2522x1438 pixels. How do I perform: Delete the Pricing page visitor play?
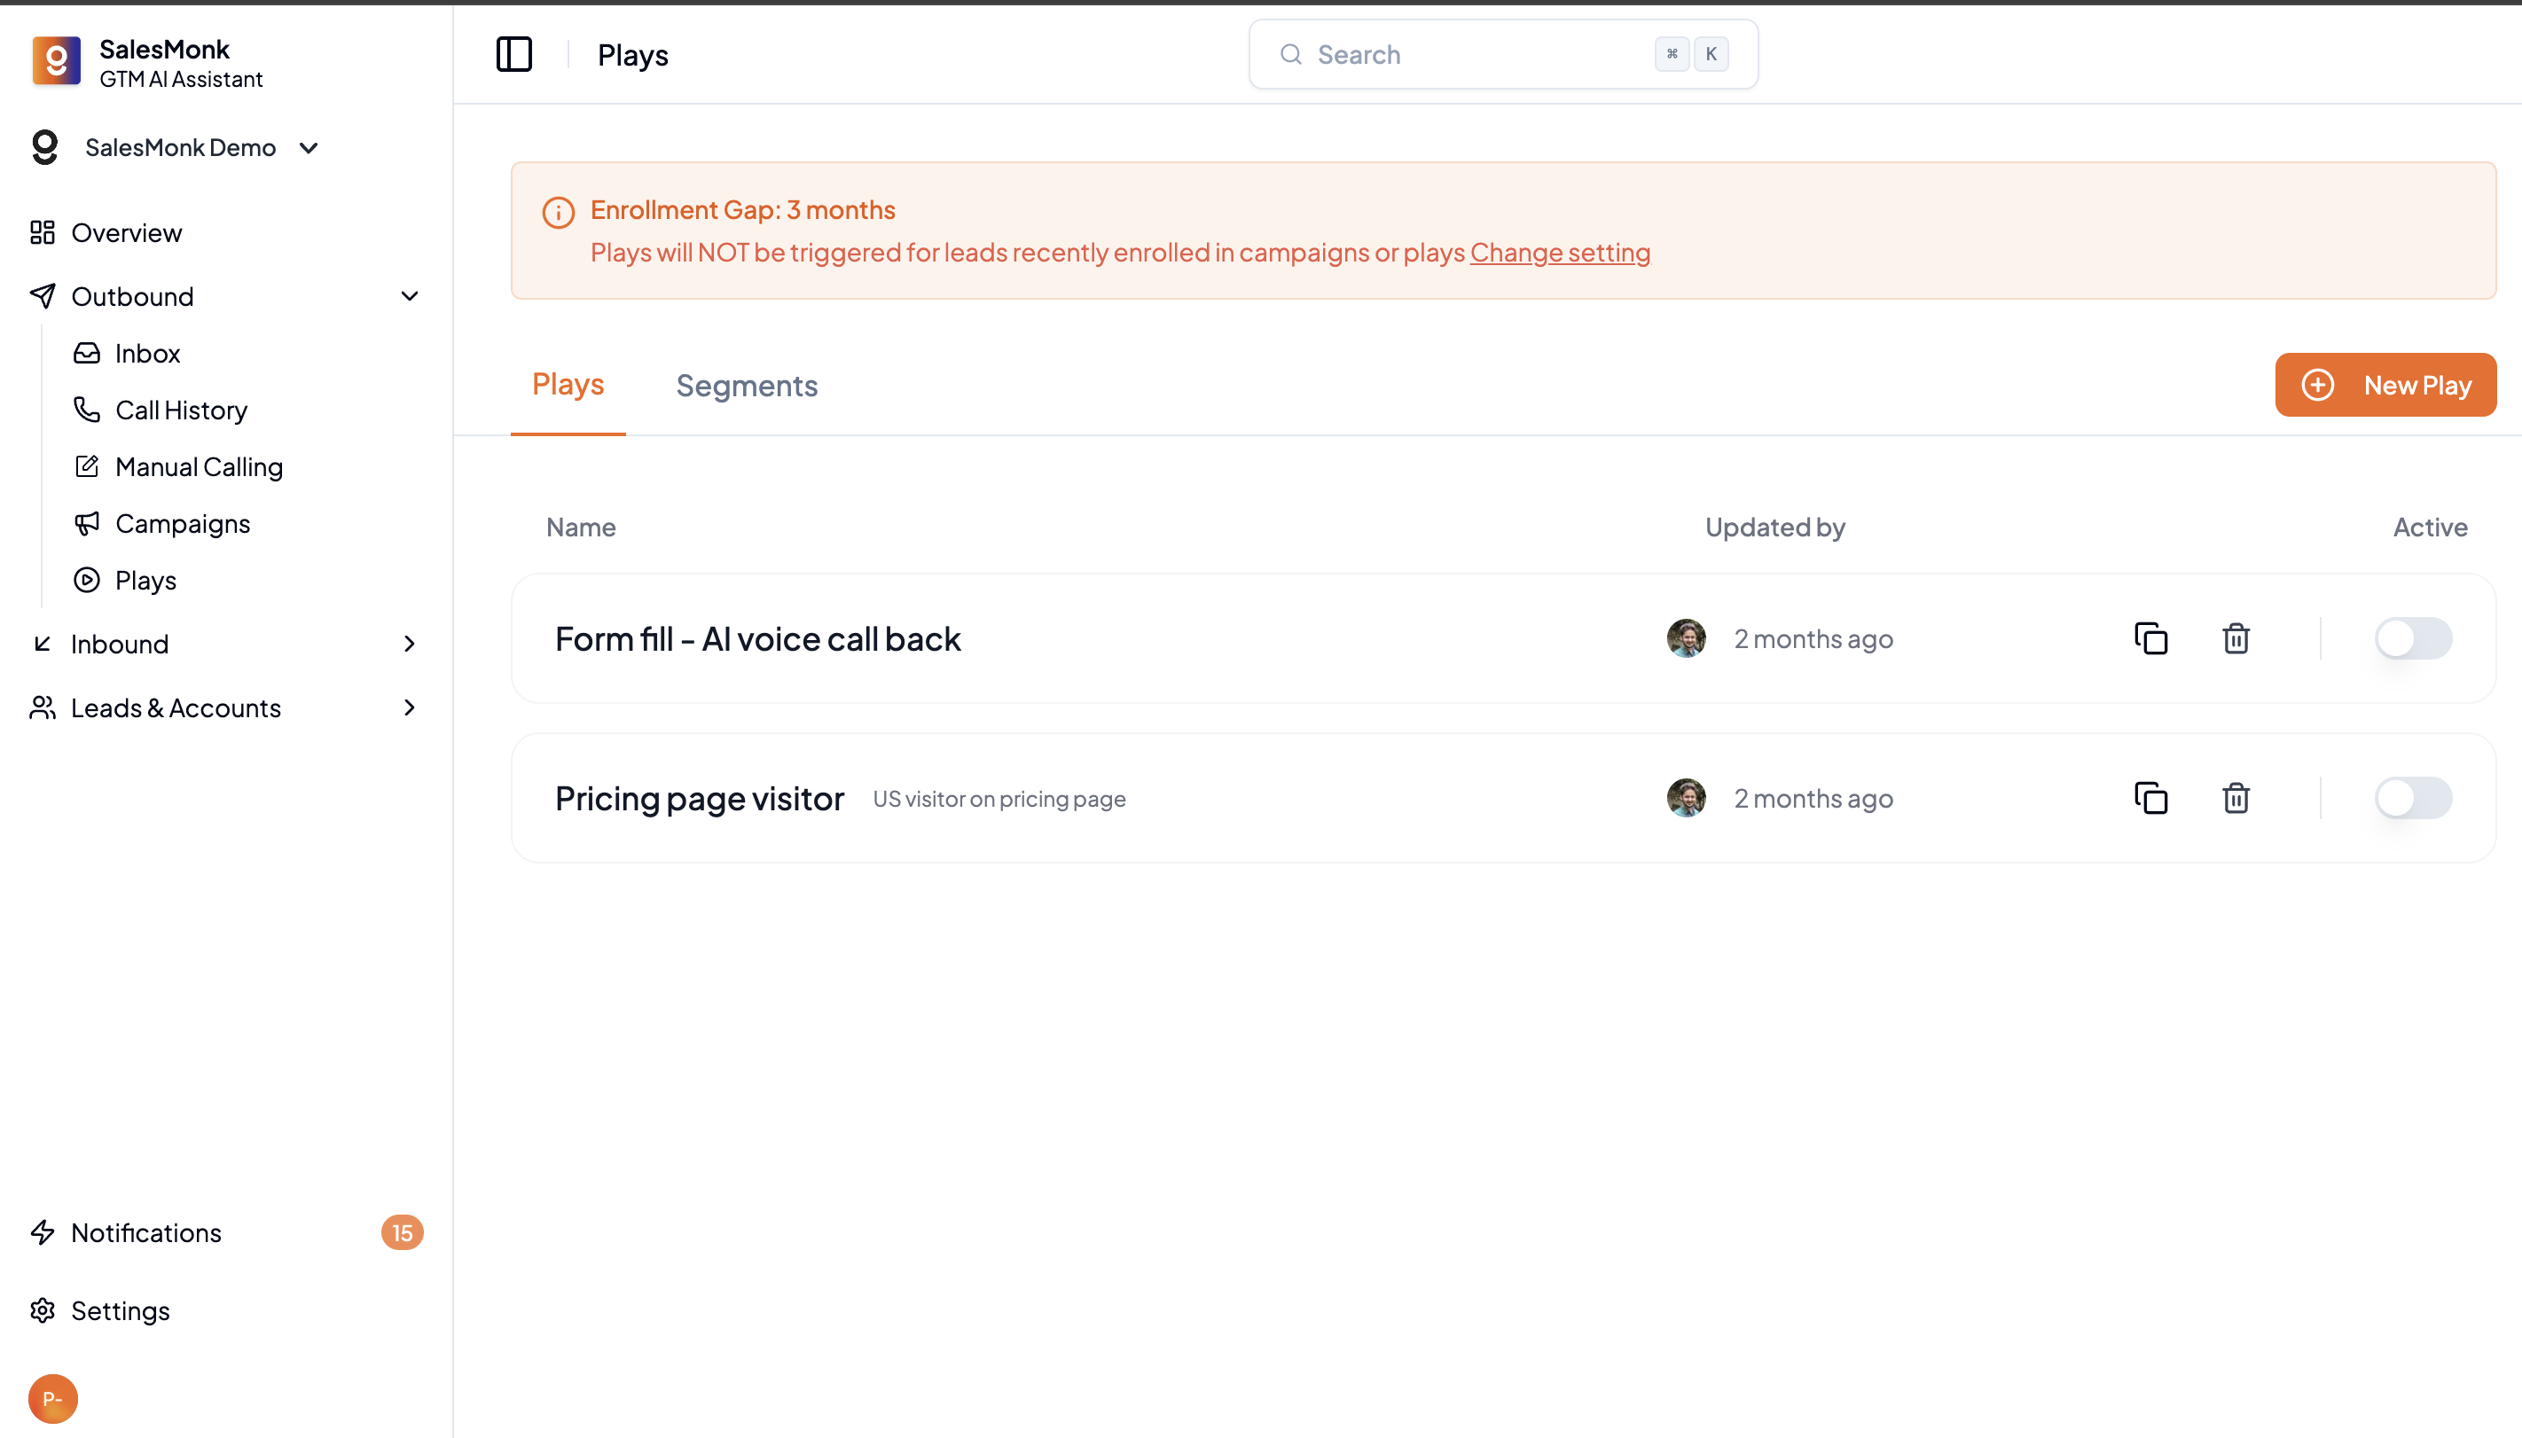point(2236,798)
